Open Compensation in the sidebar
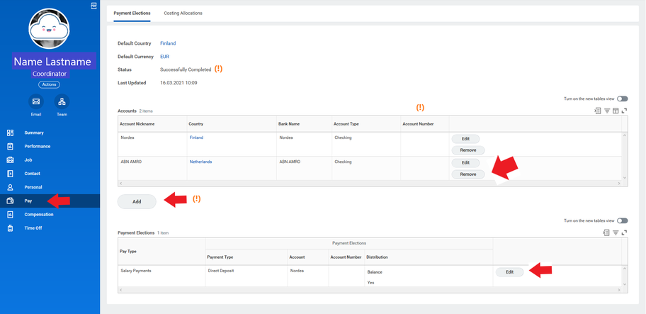The width and height of the screenshot is (646, 314). [x=39, y=214]
